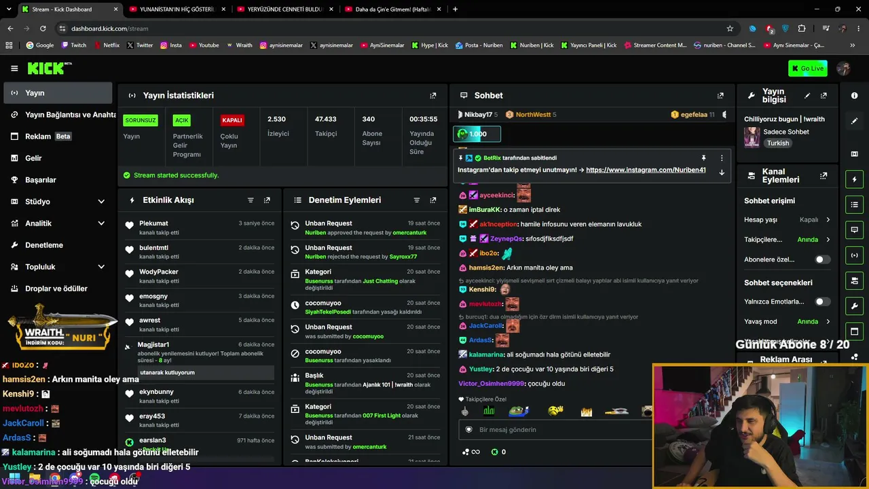Open Başarılar in the sidebar
The width and height of the screenshot is (869, 489).
point(58,180)
